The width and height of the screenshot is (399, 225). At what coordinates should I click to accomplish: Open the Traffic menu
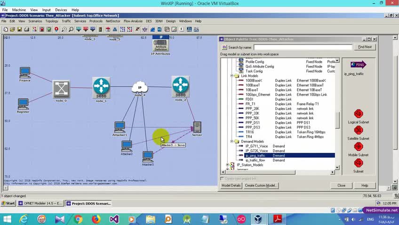pos(66,21)
